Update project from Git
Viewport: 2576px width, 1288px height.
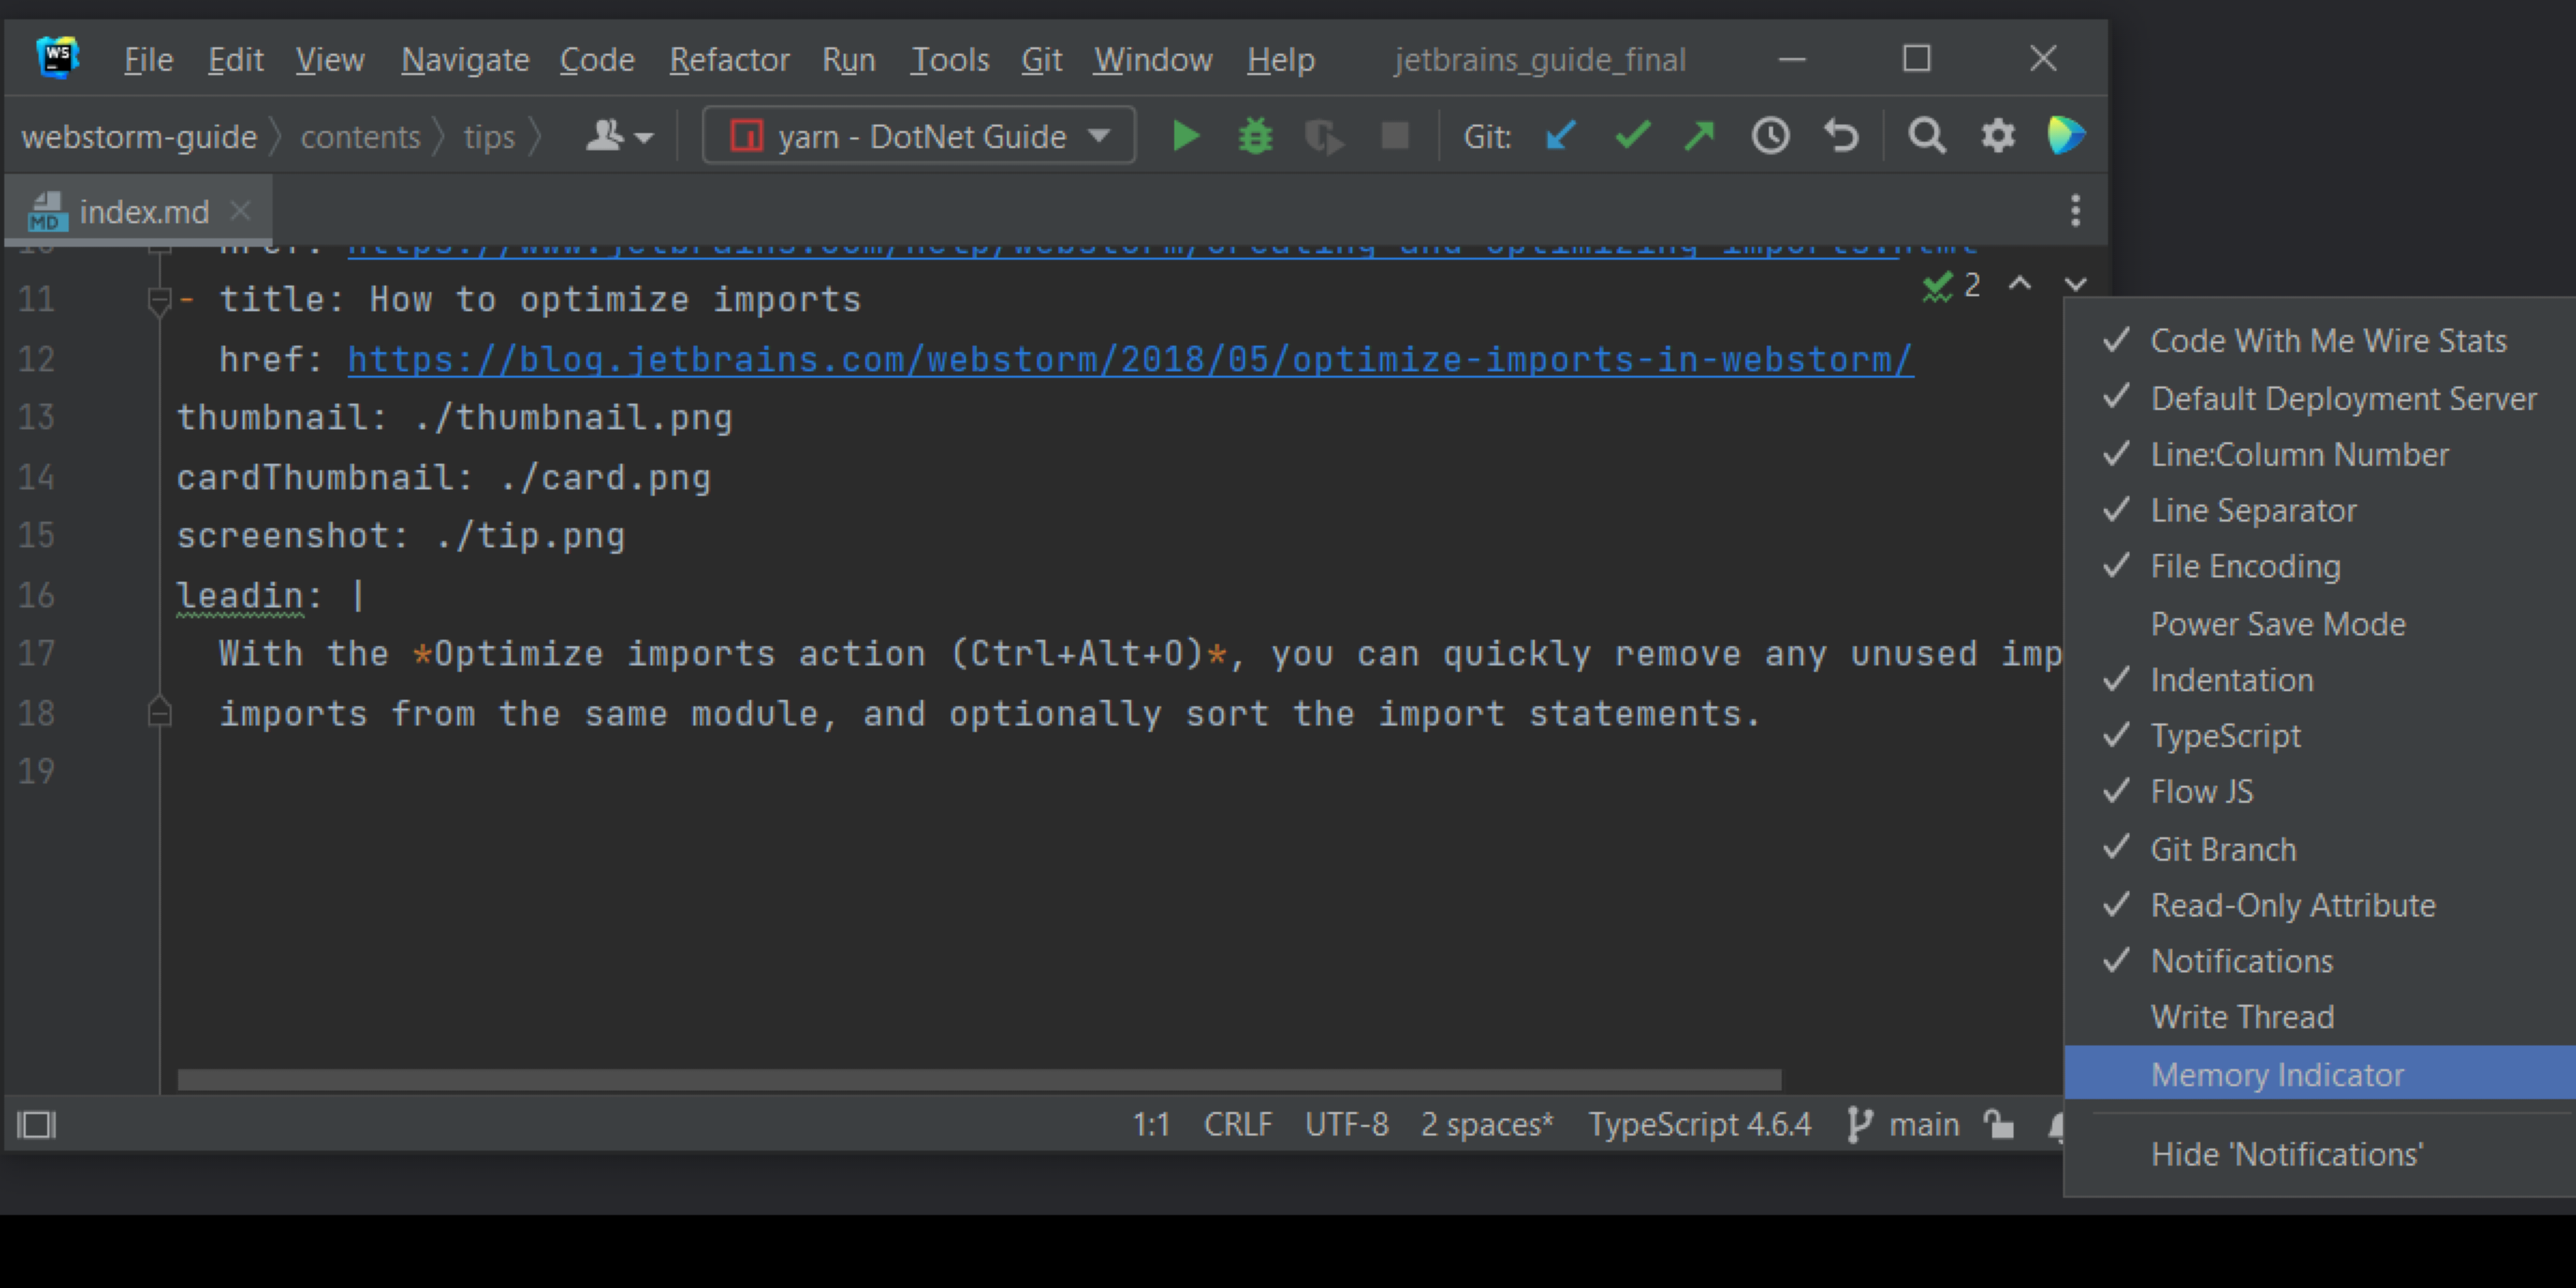click(x=1560, y=135)
